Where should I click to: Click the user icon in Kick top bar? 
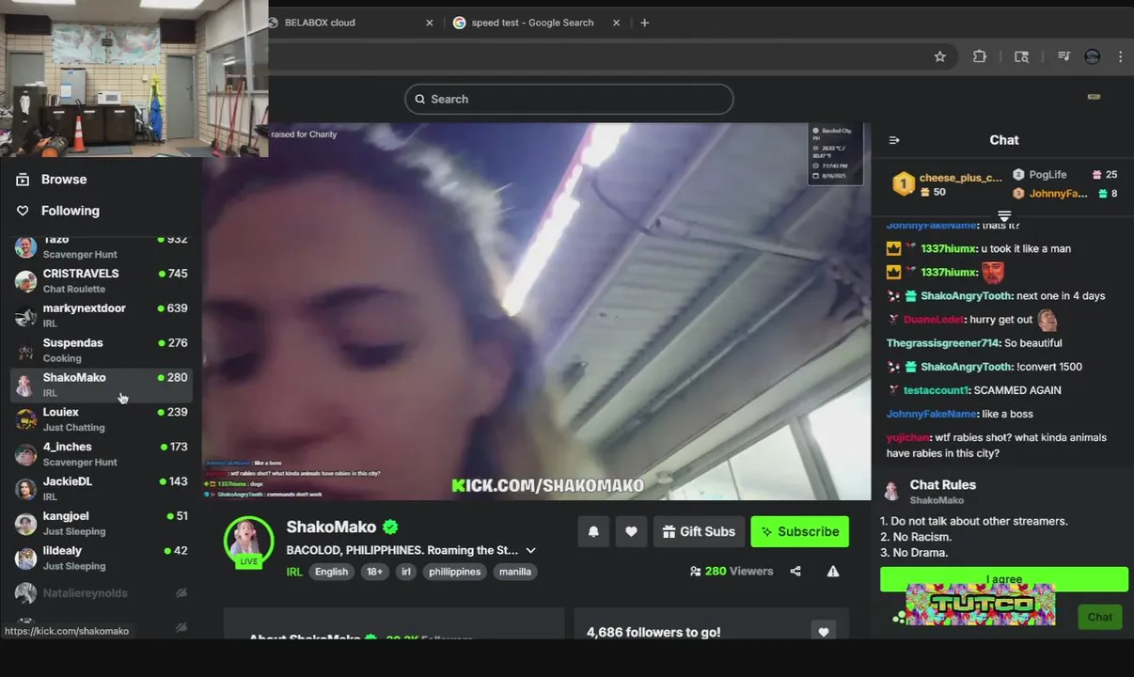tap(1094, 97)
